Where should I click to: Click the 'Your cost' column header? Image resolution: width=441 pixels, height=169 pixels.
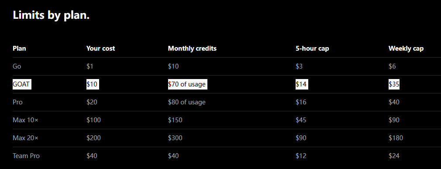click(x=101, y=48)
